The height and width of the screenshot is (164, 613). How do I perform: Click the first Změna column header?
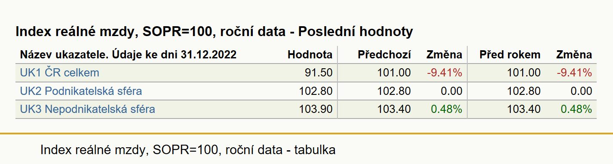(x=444, y=55)
